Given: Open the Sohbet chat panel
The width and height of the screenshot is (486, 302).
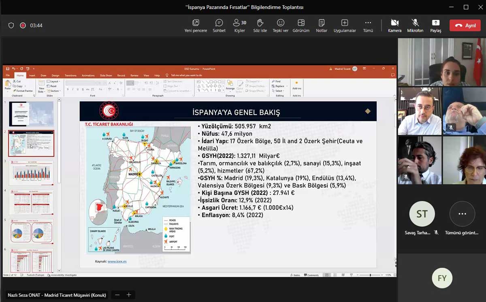Looking at the screenshot, I should point(219,25).
